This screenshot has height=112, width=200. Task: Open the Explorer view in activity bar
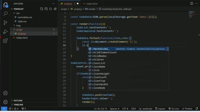pyautogui.click(x=5, y=5)
